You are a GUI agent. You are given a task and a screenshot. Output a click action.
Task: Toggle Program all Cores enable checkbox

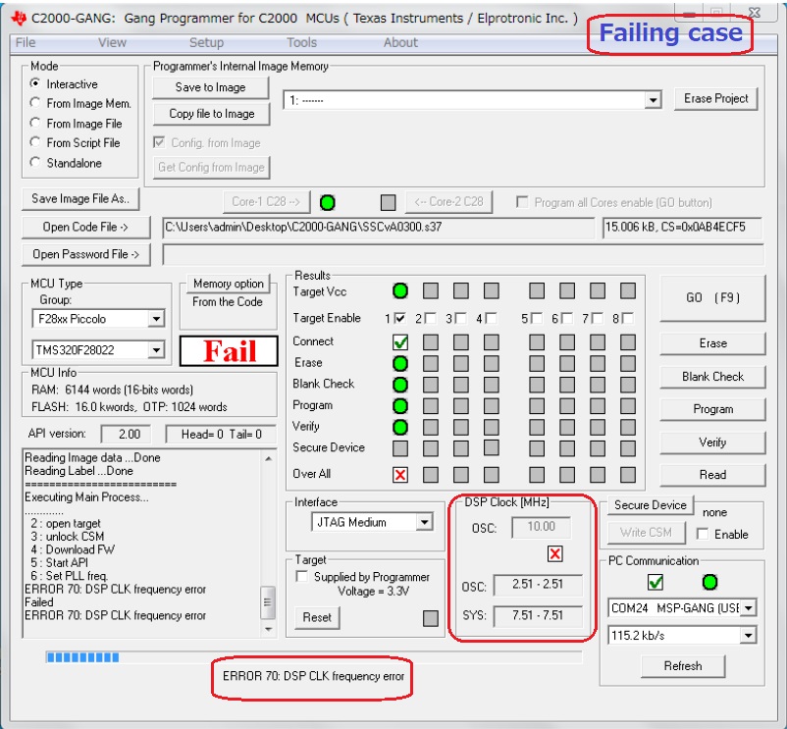coord(522,202)
